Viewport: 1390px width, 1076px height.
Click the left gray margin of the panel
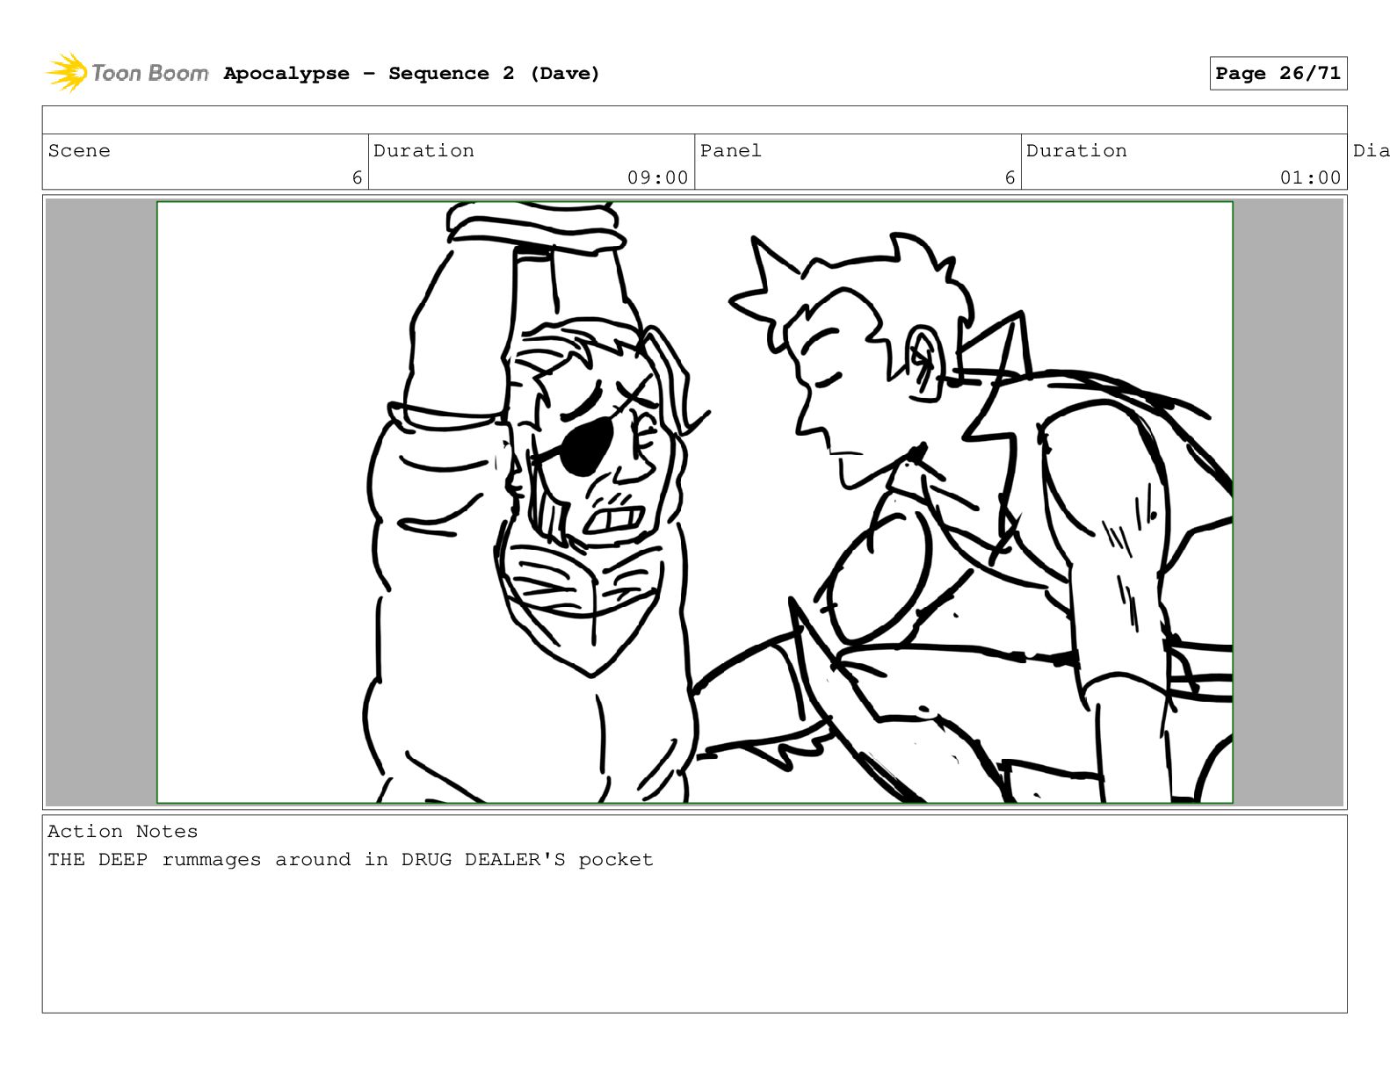pyautogui.click(x=100, y=502)
